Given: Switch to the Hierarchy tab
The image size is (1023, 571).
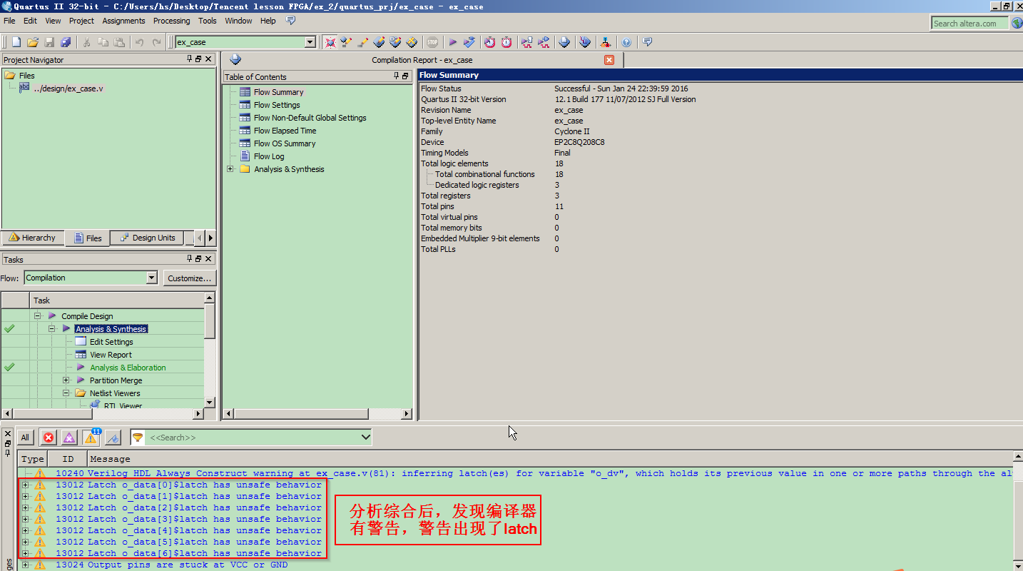Looking at the screenshot, I should 32,238.
